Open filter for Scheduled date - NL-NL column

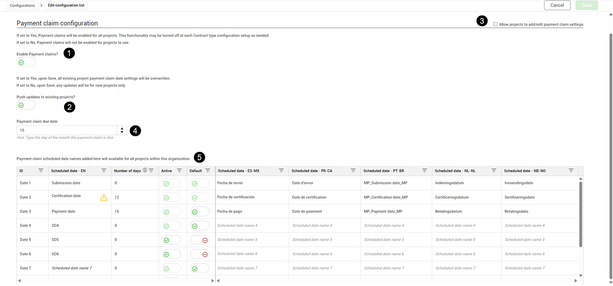tap(494, 170)
